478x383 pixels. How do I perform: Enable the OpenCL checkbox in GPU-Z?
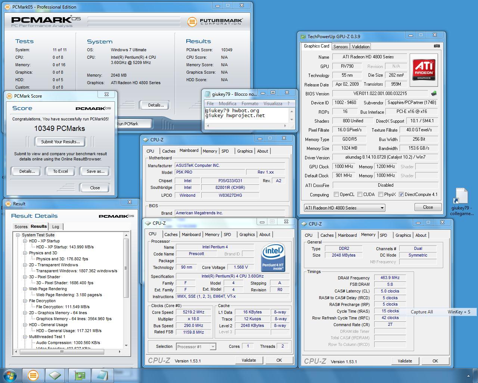click(x=336, y=194)
